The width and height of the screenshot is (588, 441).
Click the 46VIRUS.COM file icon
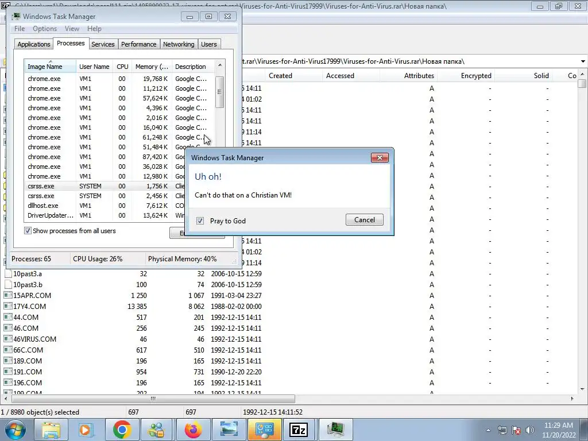7,339
